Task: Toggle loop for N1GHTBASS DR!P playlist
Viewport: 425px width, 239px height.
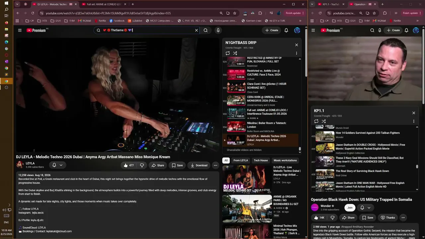Action: coord(227,53)
